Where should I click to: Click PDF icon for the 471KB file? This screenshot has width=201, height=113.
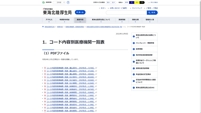pyautogui.click(x=45, y=71)
